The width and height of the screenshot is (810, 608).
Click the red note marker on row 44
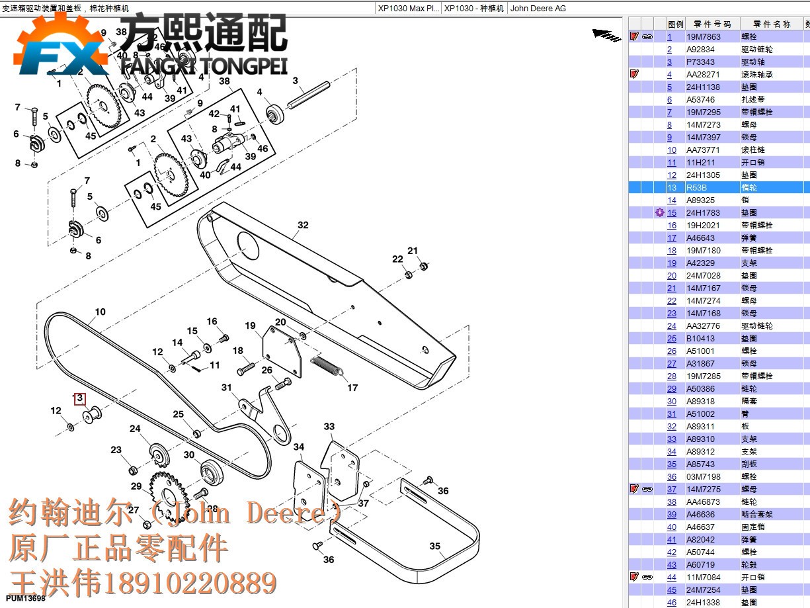(635, 576)
